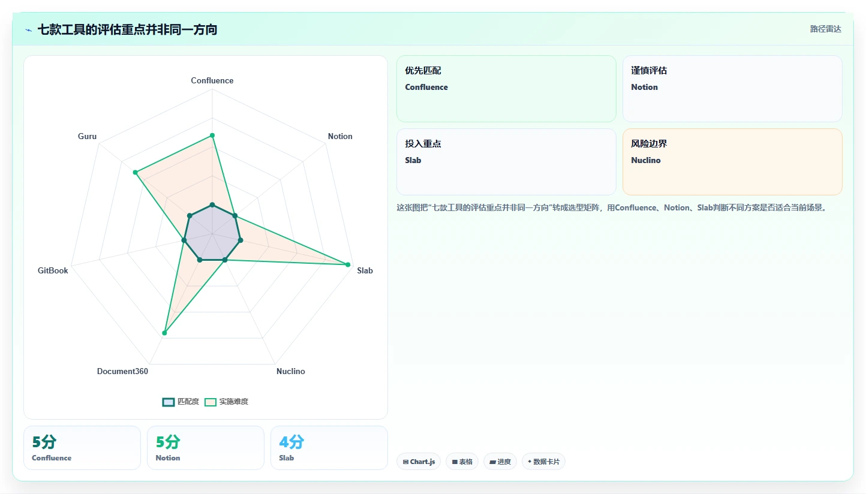866x494 pixels.
Task: Select the 5分 Confluence score card
Action: point(82,448)
